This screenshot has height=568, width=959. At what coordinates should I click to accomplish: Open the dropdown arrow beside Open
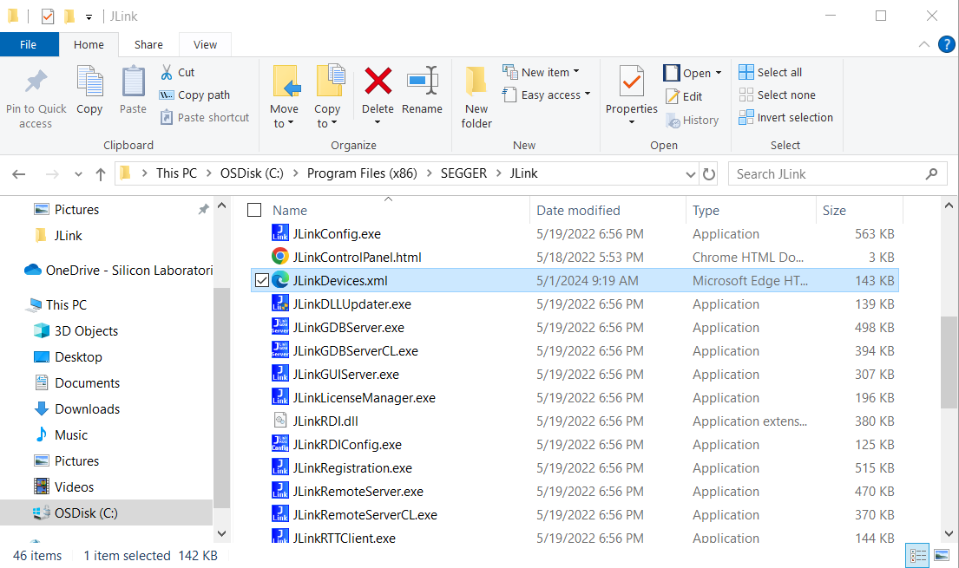[x=719, y=73]
